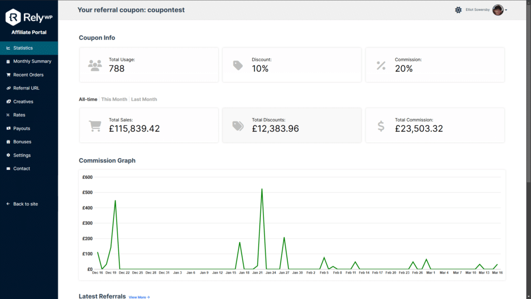Open the Settings menu item
Screen dimensions: 531x299
29,155
